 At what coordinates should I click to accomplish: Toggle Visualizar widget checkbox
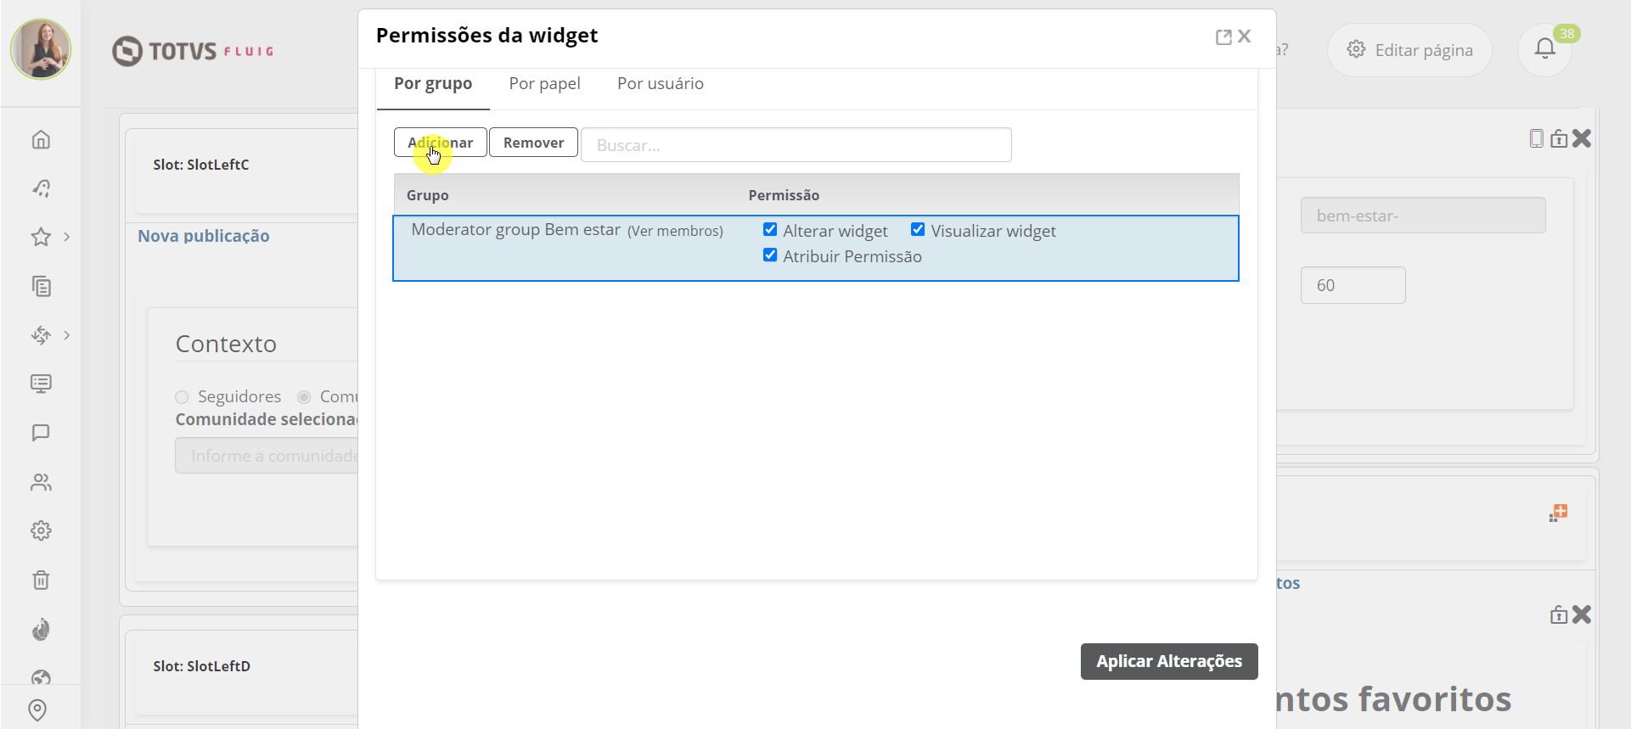click(x=918, y=229)
